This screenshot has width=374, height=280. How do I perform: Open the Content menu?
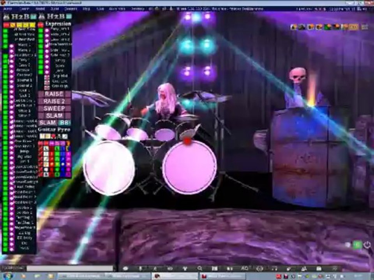(x=71, y=9)
